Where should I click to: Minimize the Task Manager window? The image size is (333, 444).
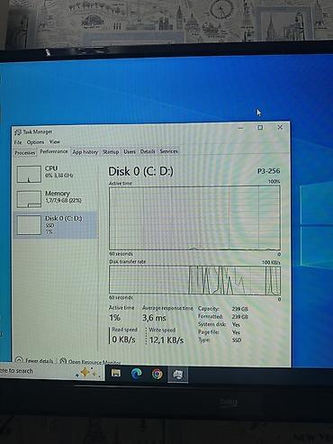pos(240,128)
